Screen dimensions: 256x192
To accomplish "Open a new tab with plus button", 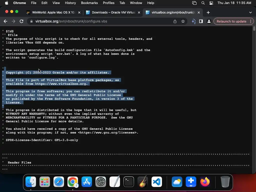I will [x=208, y=12].
